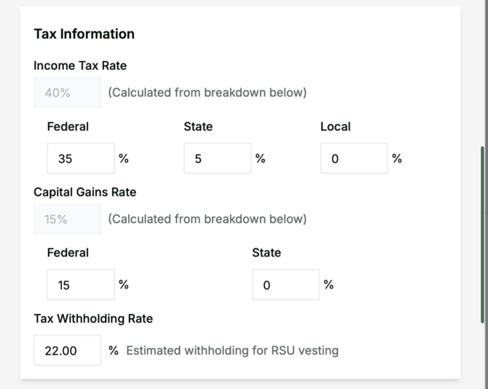Screen dimensions: 488x389
Task: Click the Federal income tax input showing 35
Action: coord(80,158)
